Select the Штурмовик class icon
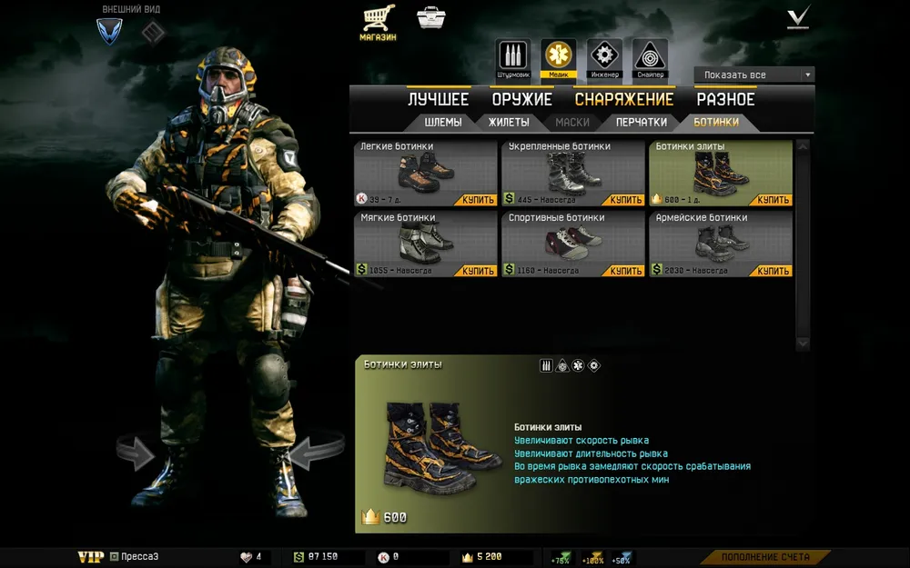This screenshot has width=910, height=568. click(512, 57)
